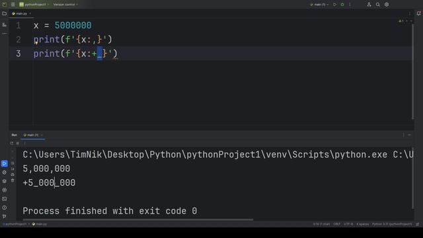Click the CRLF line separator entry
The height and width of the screenshot is (238, 423).
pos(337,224)
